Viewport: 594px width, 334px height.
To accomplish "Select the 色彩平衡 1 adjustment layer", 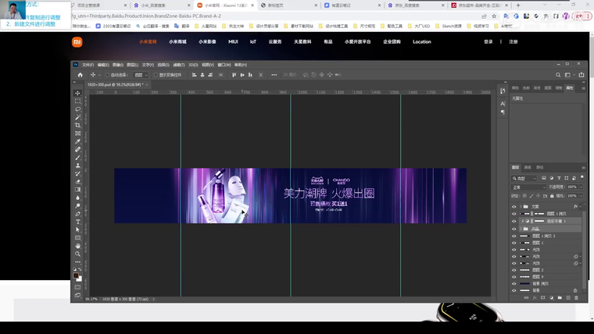I will coord(555,221).
